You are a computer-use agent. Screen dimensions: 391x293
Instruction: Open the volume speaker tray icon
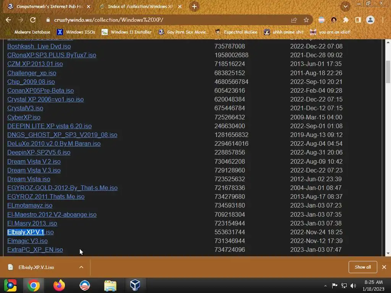(353, 285)
